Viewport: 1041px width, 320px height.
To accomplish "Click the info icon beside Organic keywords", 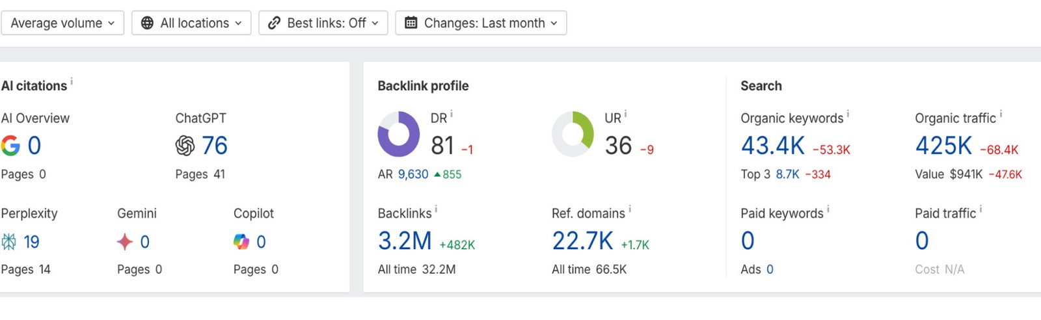I will click(848, 114).
